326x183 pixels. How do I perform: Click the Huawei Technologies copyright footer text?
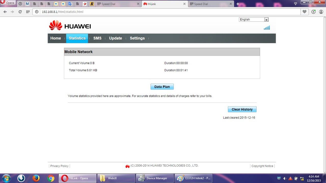165,166
